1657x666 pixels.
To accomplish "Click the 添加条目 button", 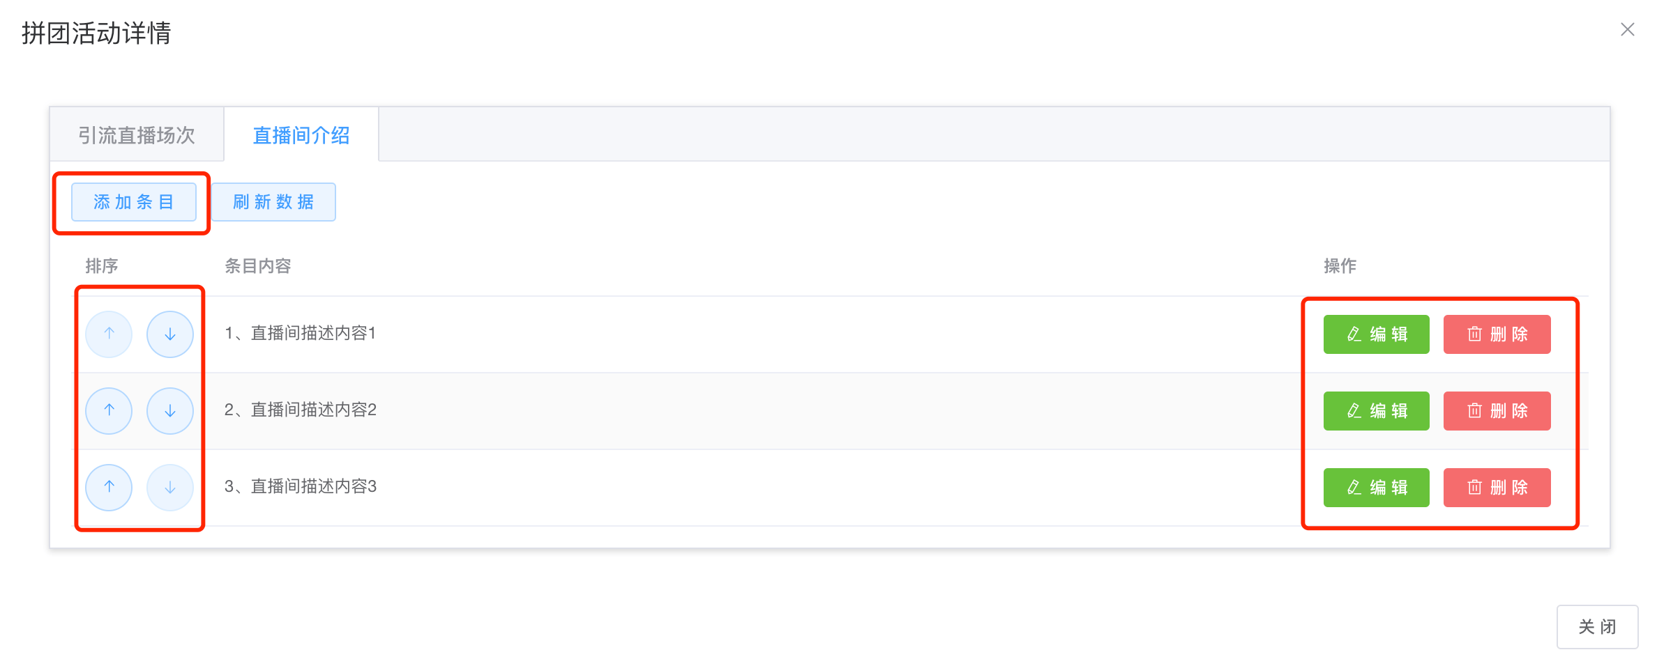I will pos(134,202).
